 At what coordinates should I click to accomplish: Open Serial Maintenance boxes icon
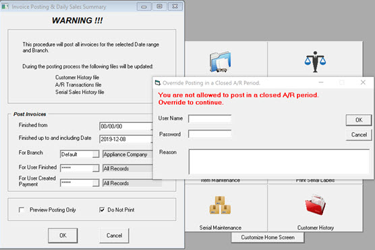click(x=220, y=205)
